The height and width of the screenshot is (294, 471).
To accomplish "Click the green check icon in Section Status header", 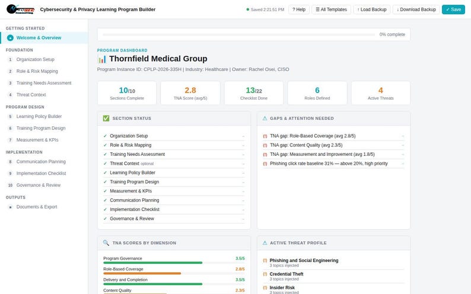I will [106, 118].
